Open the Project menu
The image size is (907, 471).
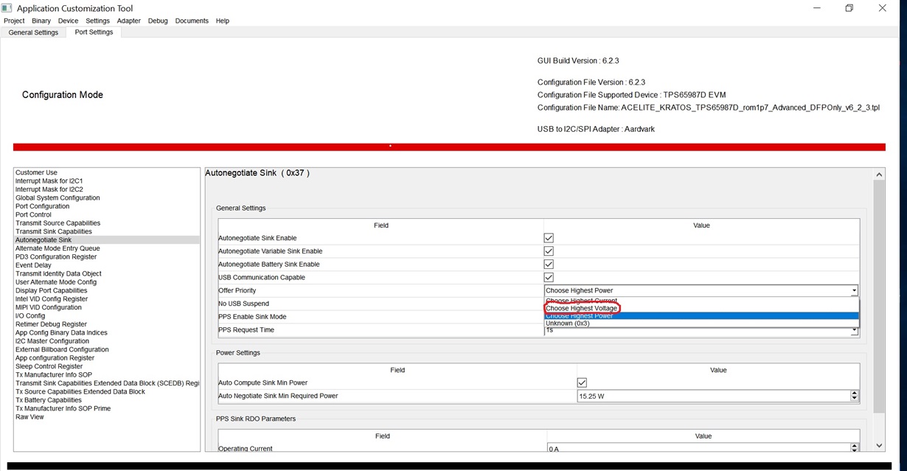coord(13,21)
